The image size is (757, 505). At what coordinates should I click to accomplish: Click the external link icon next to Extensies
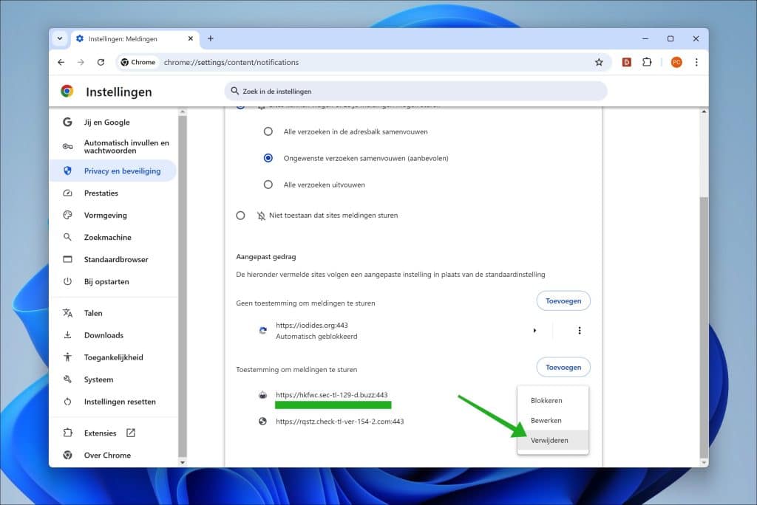(x=131, y=433)
